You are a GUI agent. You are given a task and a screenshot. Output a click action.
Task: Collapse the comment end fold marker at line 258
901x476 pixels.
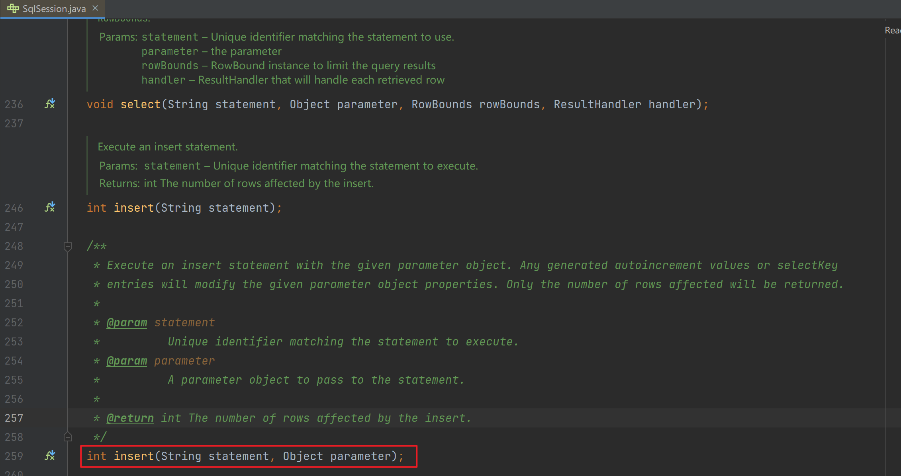[x=68, y=437]
